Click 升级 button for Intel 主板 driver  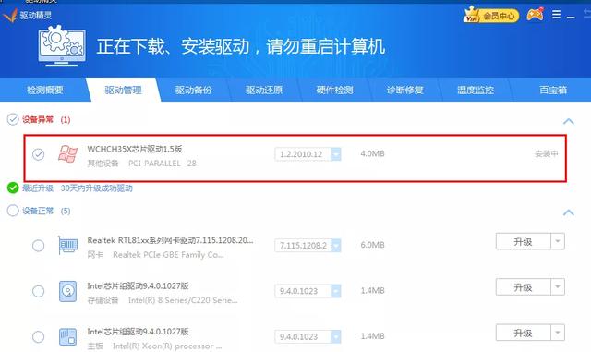[524, 333]
